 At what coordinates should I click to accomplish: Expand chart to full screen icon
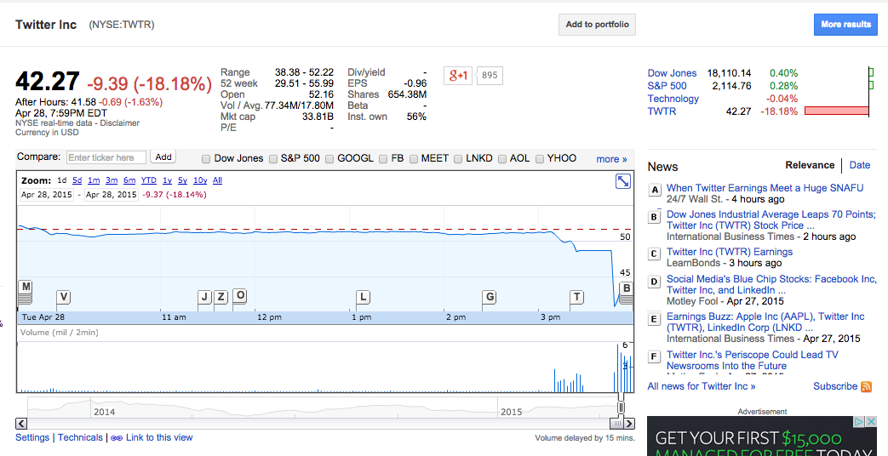(x=623, y=181)
